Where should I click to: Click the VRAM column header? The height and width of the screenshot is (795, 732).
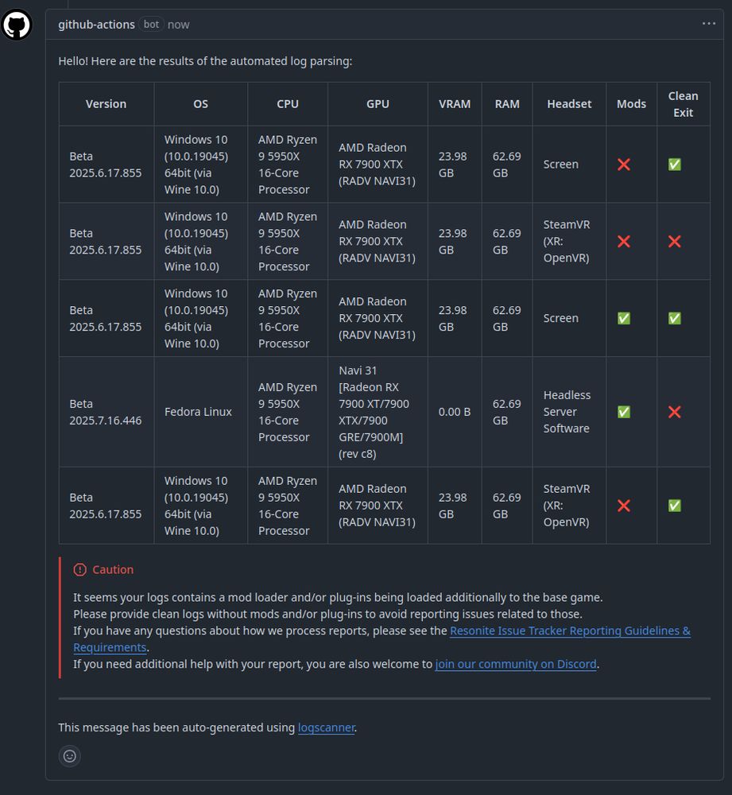coord(455,104)
